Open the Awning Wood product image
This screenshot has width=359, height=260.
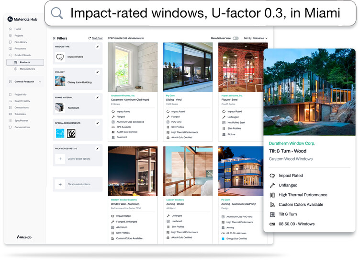[188, 171]
